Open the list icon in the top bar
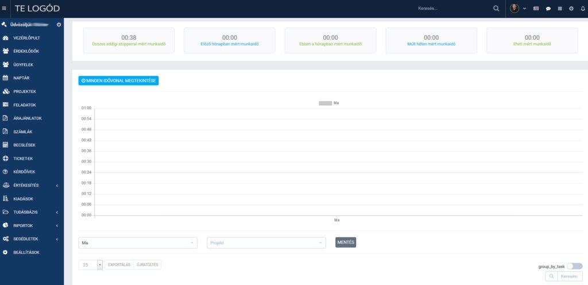588x285 pixels. [560, 9]
